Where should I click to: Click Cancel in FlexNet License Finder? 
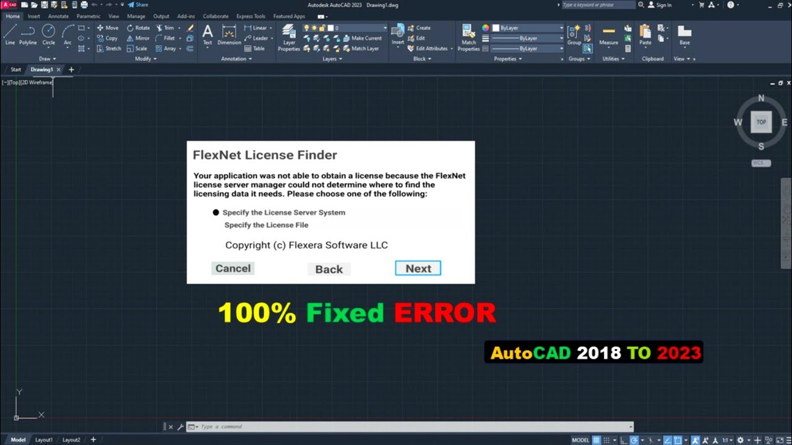click(x=233, y=268)
